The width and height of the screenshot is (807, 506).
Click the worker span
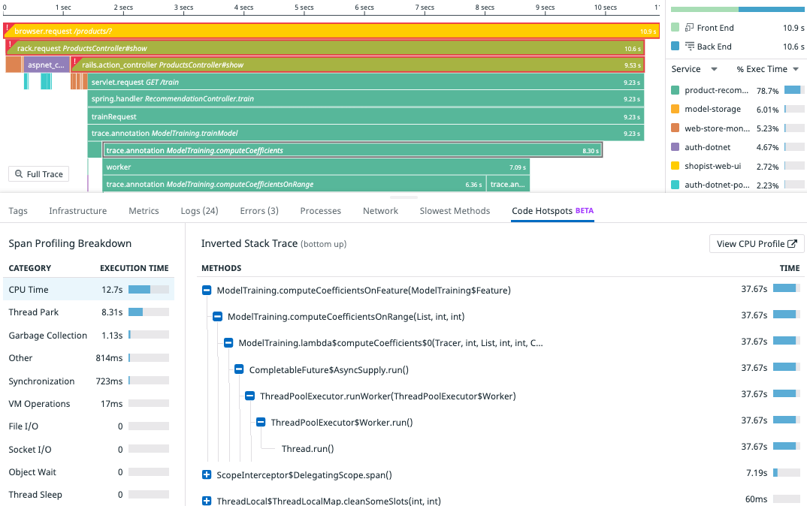coord(316,167)
